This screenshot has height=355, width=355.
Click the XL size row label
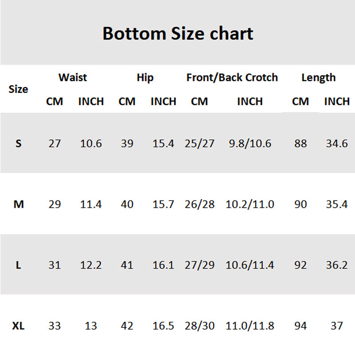[18, 326]
